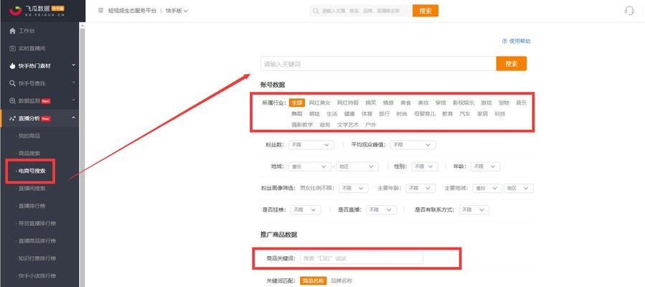This screenshot has height=287, width=645.
Task: Click the sidebar scrollbar thumb
Action: pyautogui.click(x=83, y=158)
